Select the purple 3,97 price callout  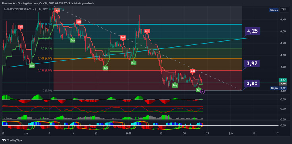(252, 64)
